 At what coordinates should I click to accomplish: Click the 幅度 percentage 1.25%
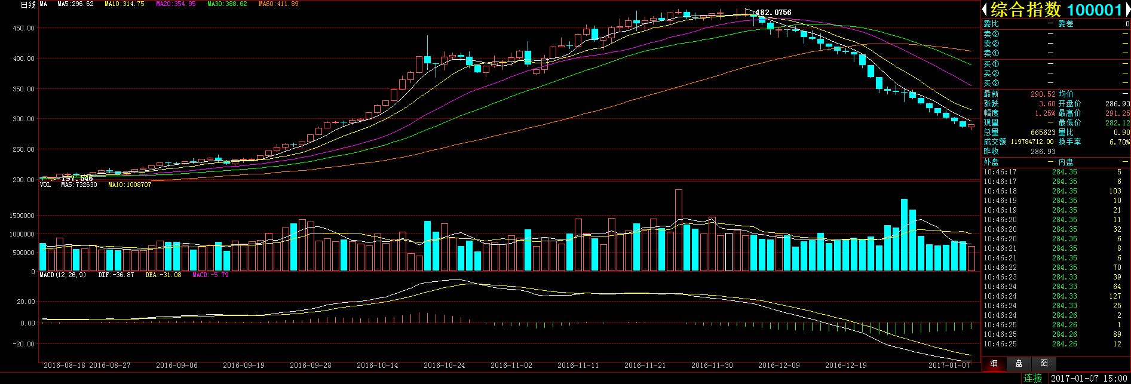pyautogui.click(x=1045, y=113)
